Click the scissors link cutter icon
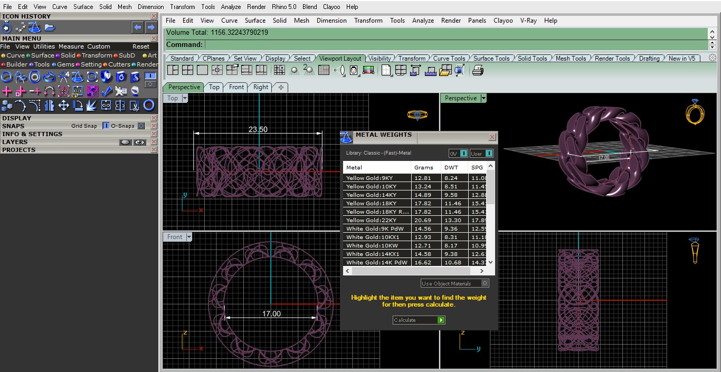 [135, 106]
